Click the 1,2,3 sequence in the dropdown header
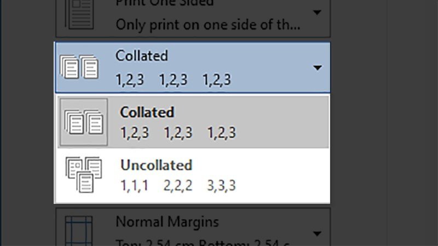Viewport: 438px width, 246px height. 173,80
